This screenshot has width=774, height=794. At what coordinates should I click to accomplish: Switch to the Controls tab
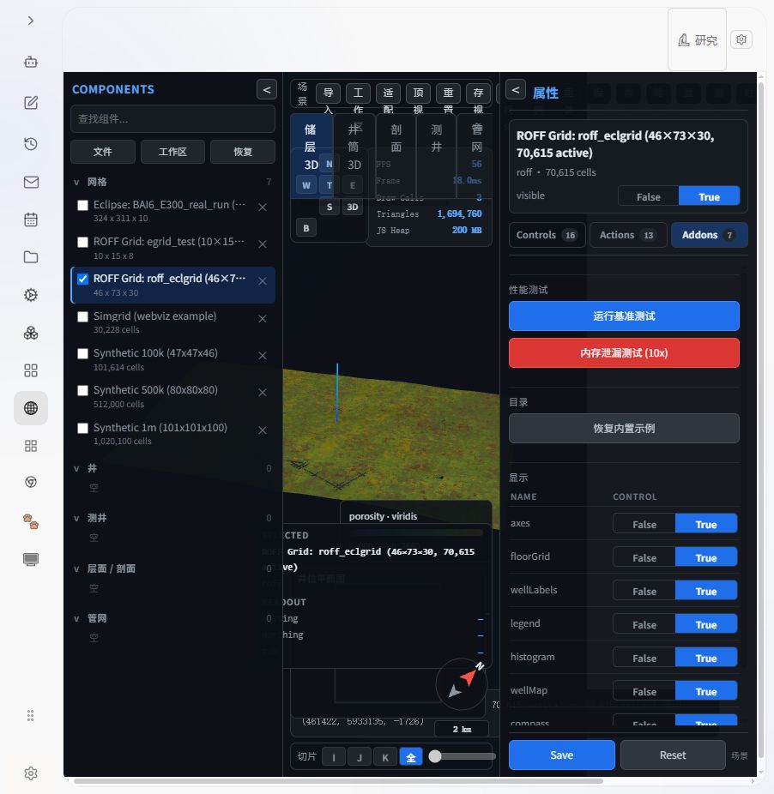point(547,235)
